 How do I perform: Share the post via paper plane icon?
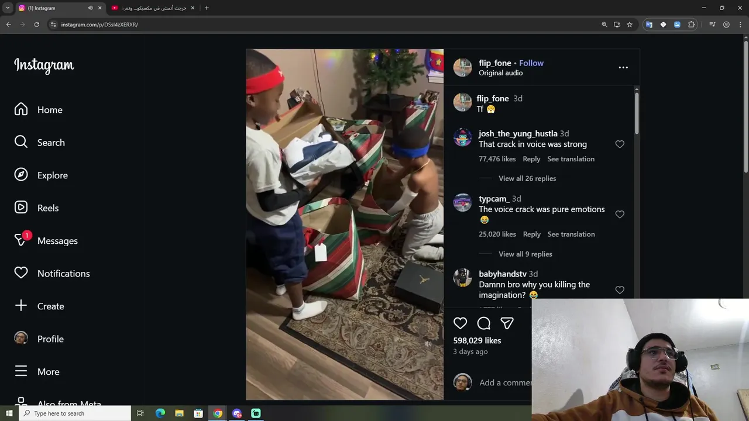point(507,323)
